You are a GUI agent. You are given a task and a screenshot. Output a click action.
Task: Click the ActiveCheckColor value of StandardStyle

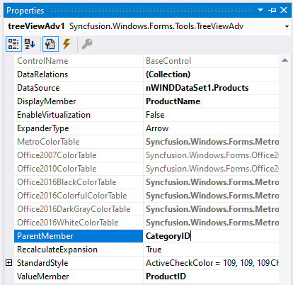point(211,263)
